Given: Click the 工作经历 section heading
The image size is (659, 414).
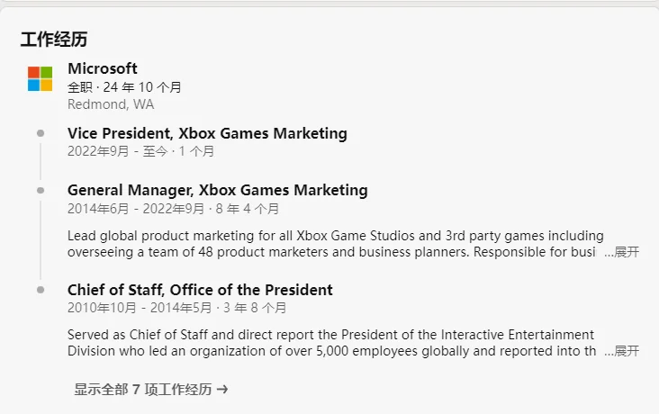Looking at the screenshot, I should (x=54, y=40).
